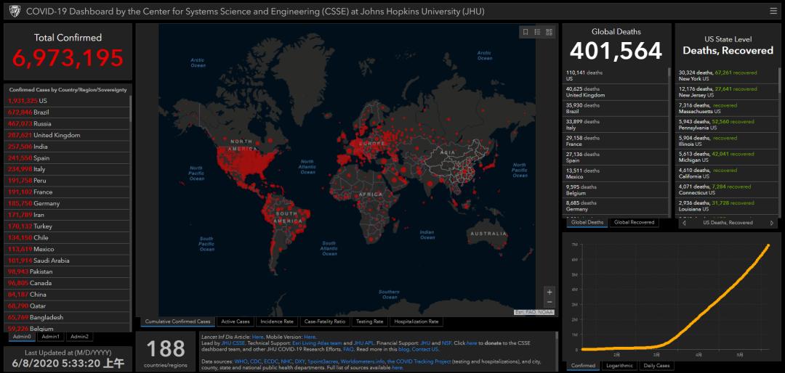Open the WHO data source link
The height and width of the screenshot is (373, 785).
click(241, 361)
